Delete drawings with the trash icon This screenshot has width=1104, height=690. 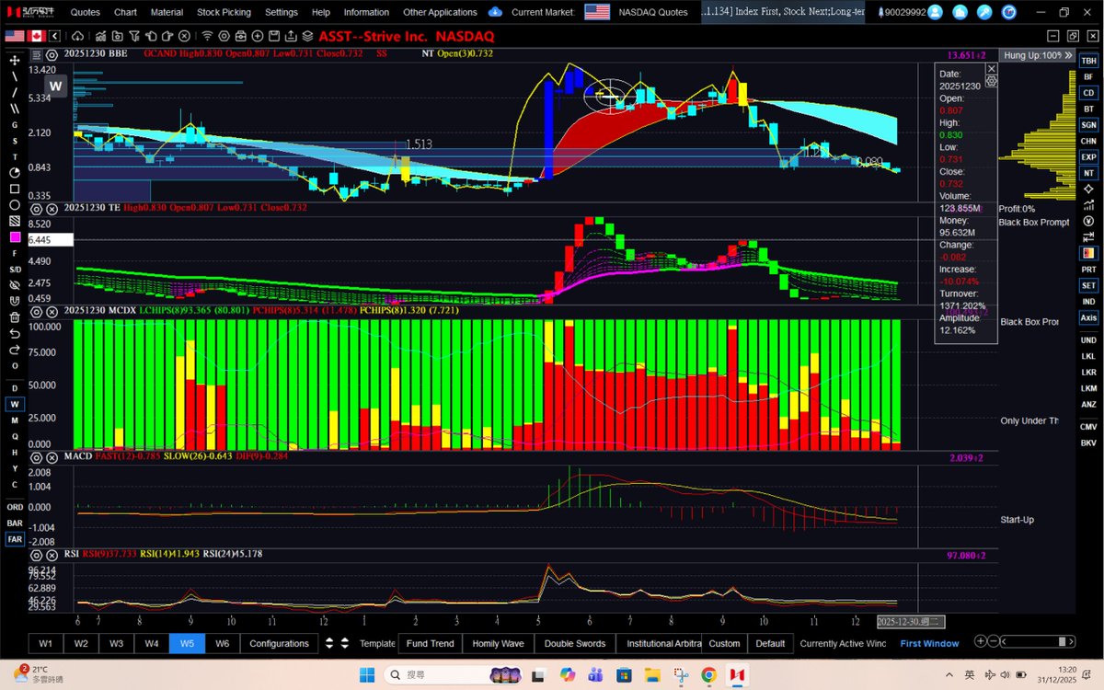(x=15, y=317)
